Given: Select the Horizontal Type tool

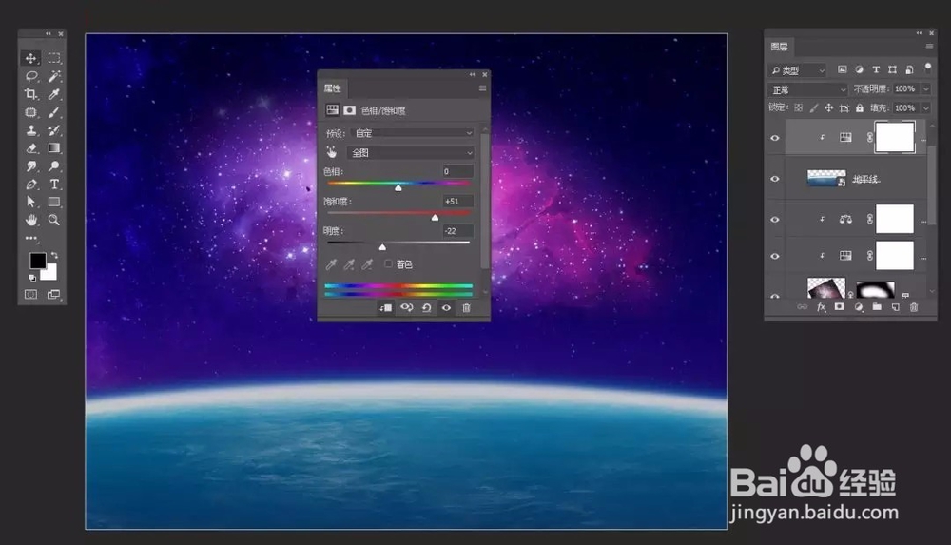Looking at the screenshot, I should click(x=54, y=184).
